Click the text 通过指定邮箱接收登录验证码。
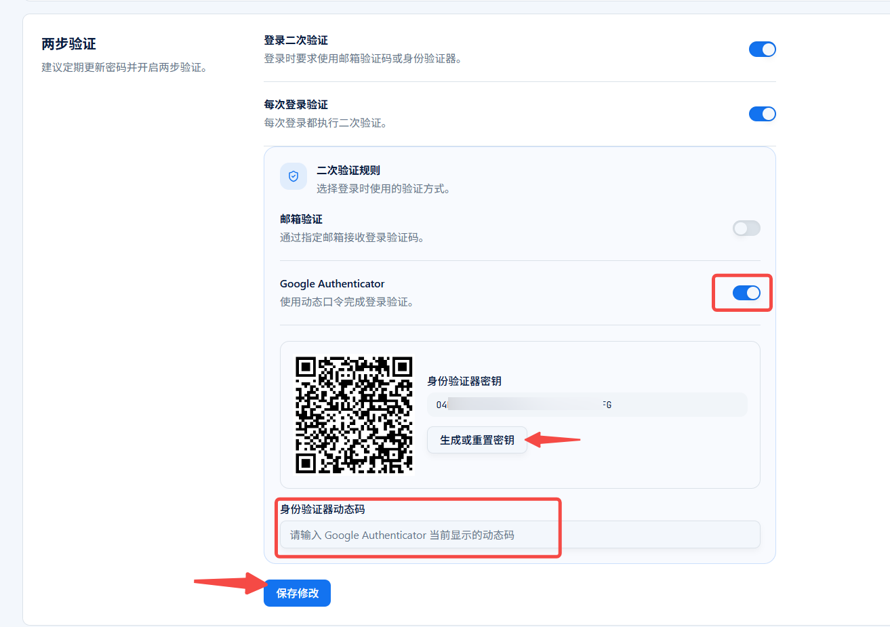 click(x=352, y=238)
